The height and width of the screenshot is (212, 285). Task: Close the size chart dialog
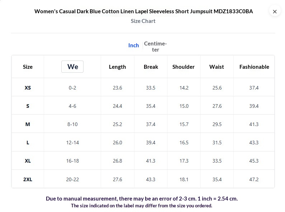275,11
